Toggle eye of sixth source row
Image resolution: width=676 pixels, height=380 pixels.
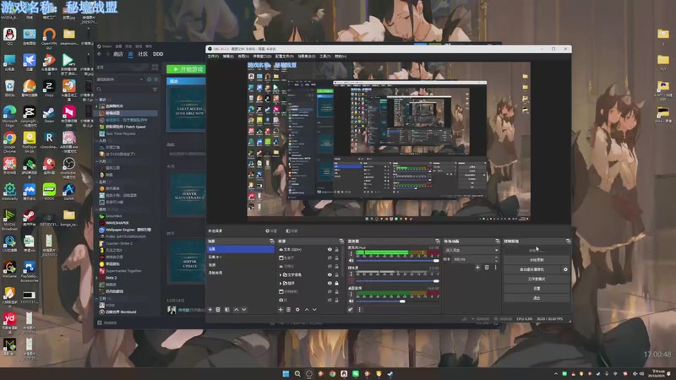[330, 291]
